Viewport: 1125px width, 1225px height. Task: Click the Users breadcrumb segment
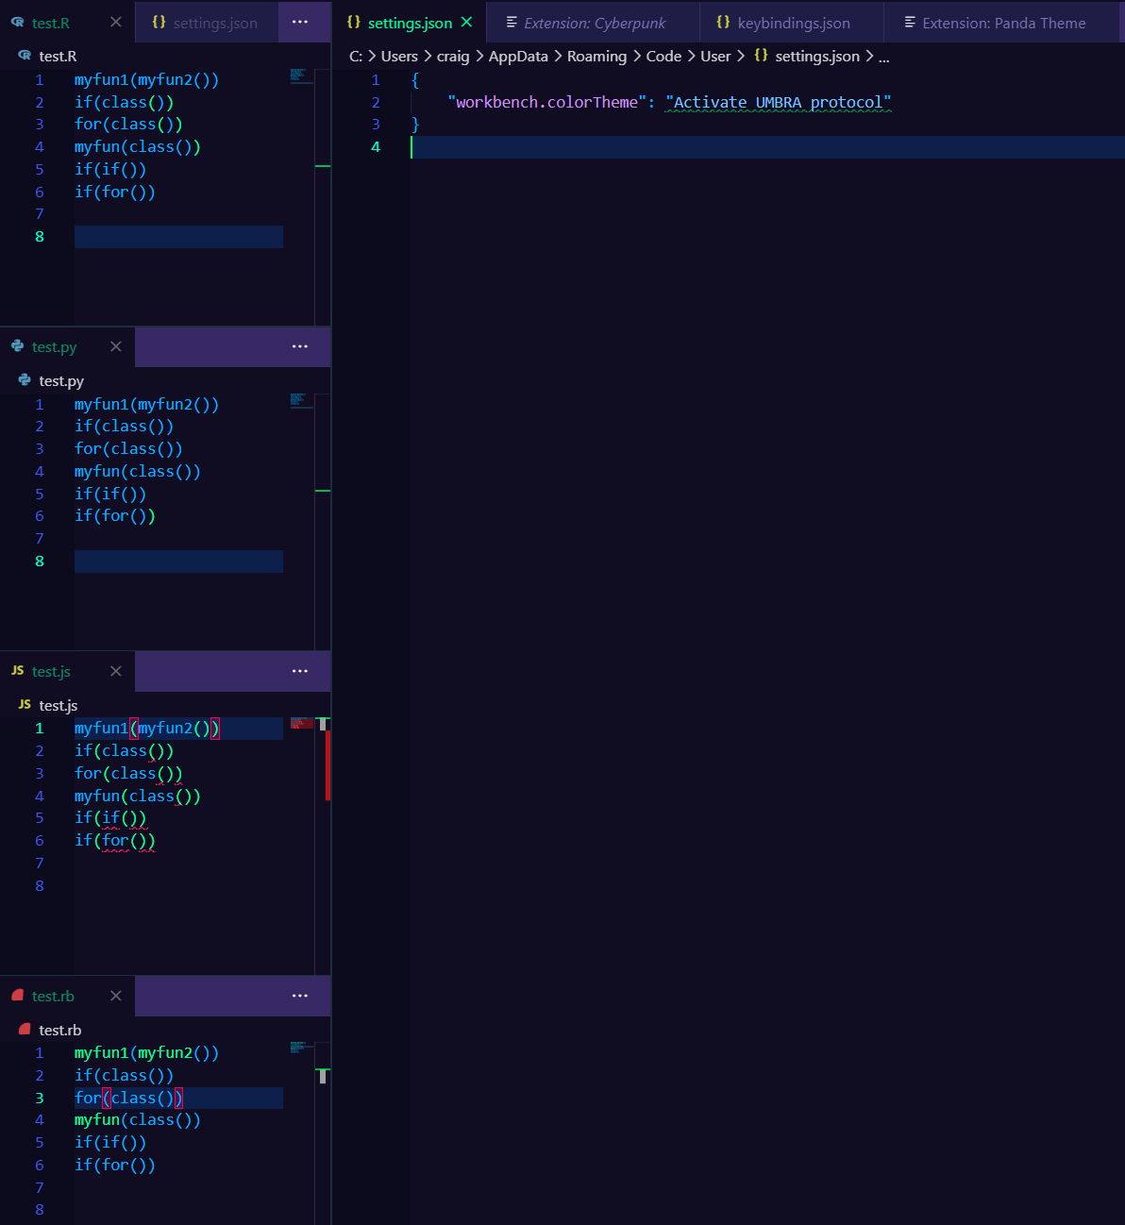399,57
